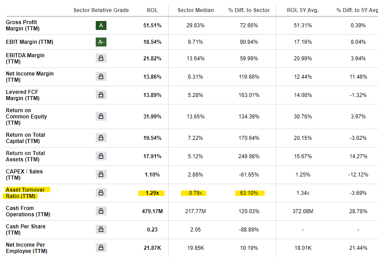This screenshot has width=378, height=265.
Task: Click the Sector Median column header
Action: (x=195, y=10)
